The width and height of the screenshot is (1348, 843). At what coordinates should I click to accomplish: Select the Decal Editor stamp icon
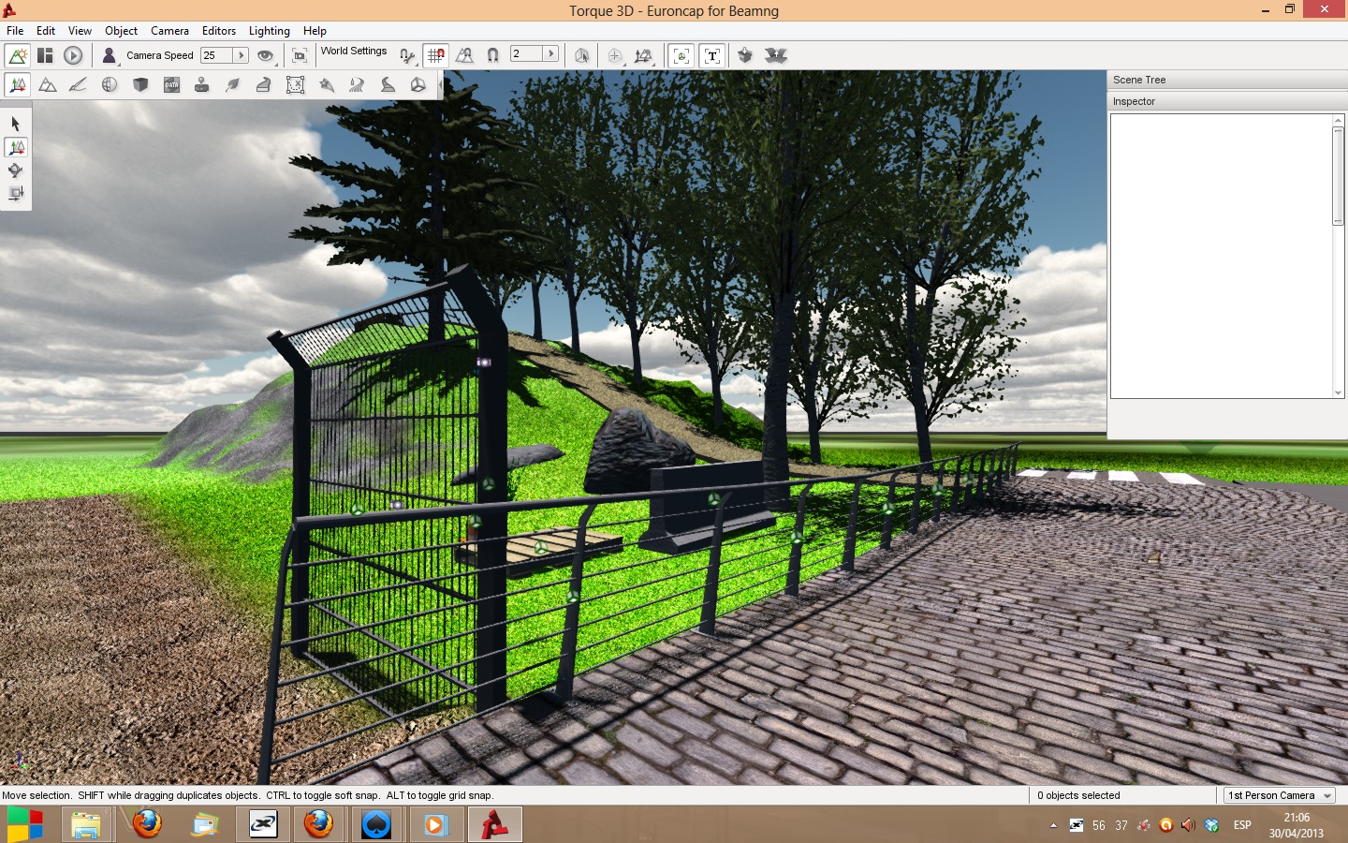pyautogui.click(x=202, y=85)
